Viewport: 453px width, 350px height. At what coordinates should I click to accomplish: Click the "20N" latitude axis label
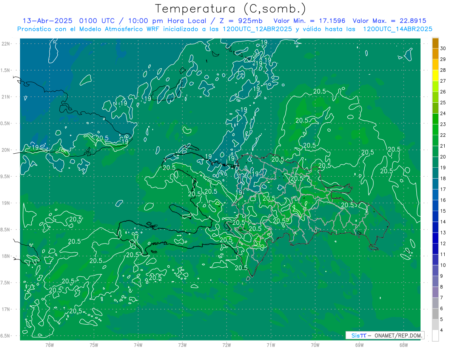click(x=6, y=150)
